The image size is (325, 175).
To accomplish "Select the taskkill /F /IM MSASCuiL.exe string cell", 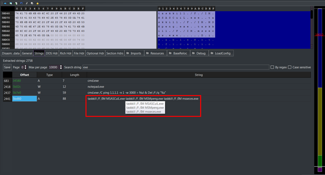I will point(199,99).
